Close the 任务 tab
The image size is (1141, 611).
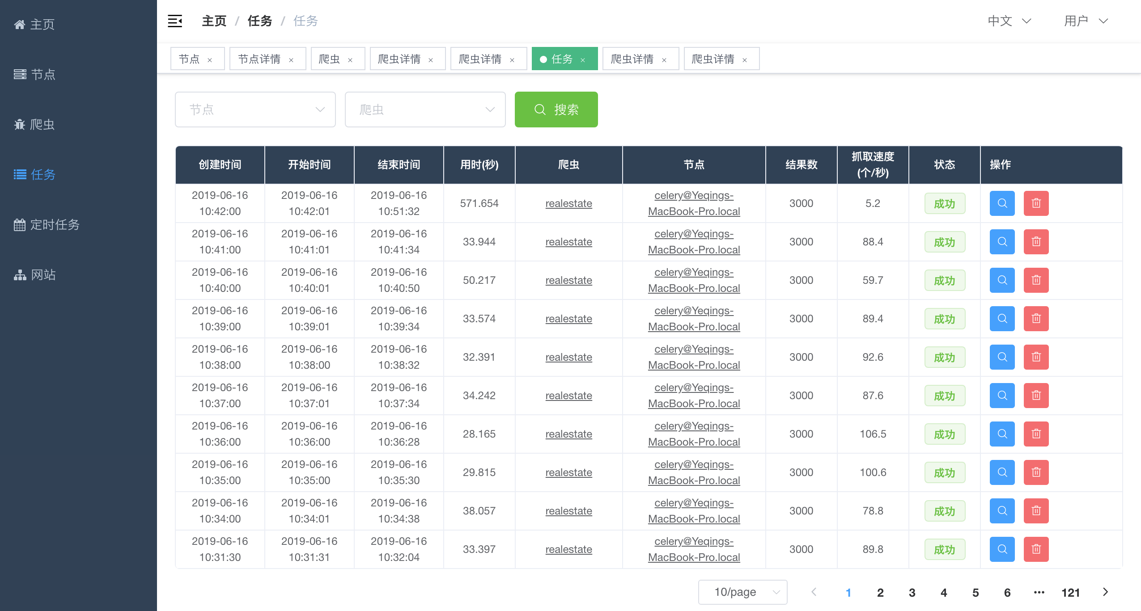(x=583, y=59)
